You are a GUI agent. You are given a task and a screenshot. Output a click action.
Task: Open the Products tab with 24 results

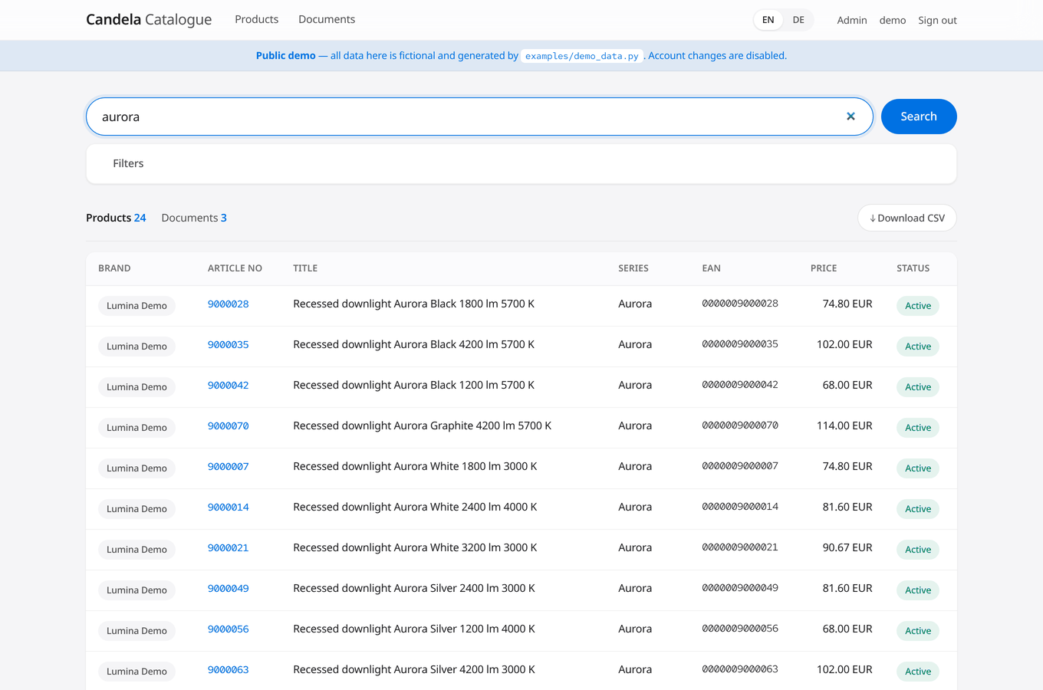(x=116, y=218)
